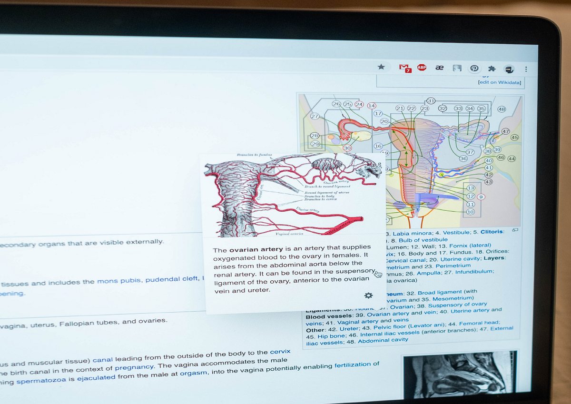
Task: Bookmark this page with the star icon
Action: (381, 67)
